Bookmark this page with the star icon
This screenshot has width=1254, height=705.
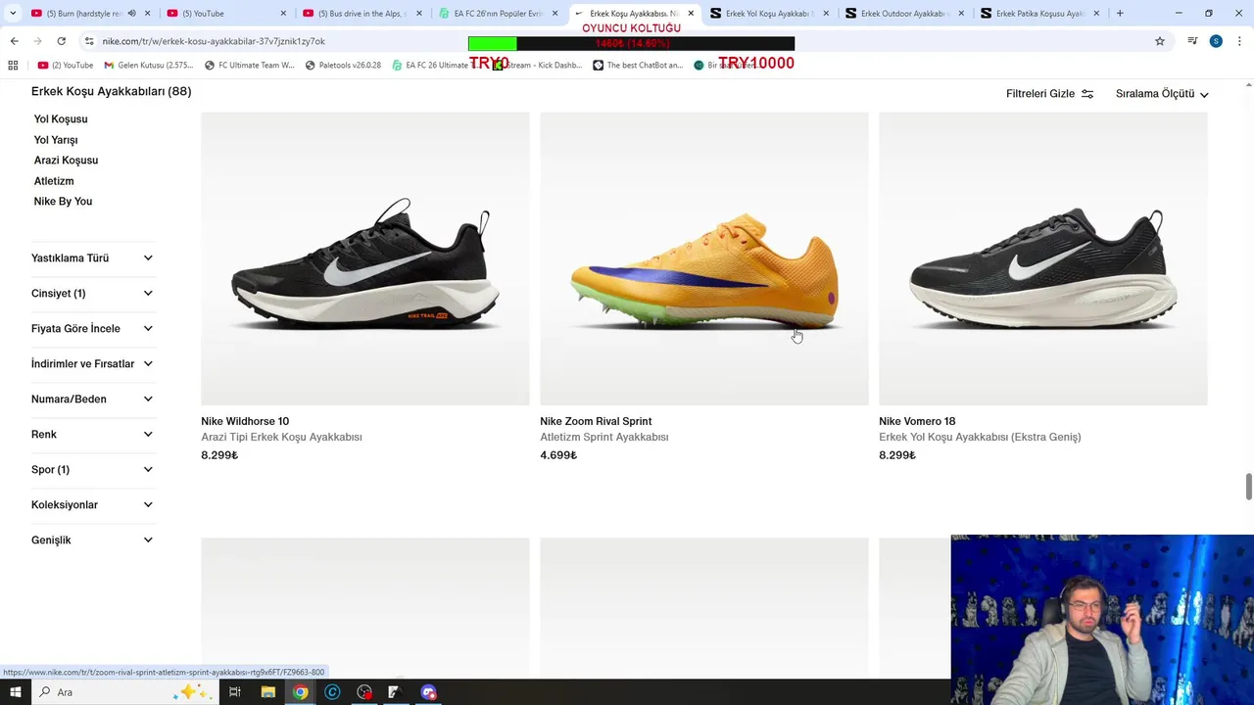pyautogui.click(x=1160, y=41)
